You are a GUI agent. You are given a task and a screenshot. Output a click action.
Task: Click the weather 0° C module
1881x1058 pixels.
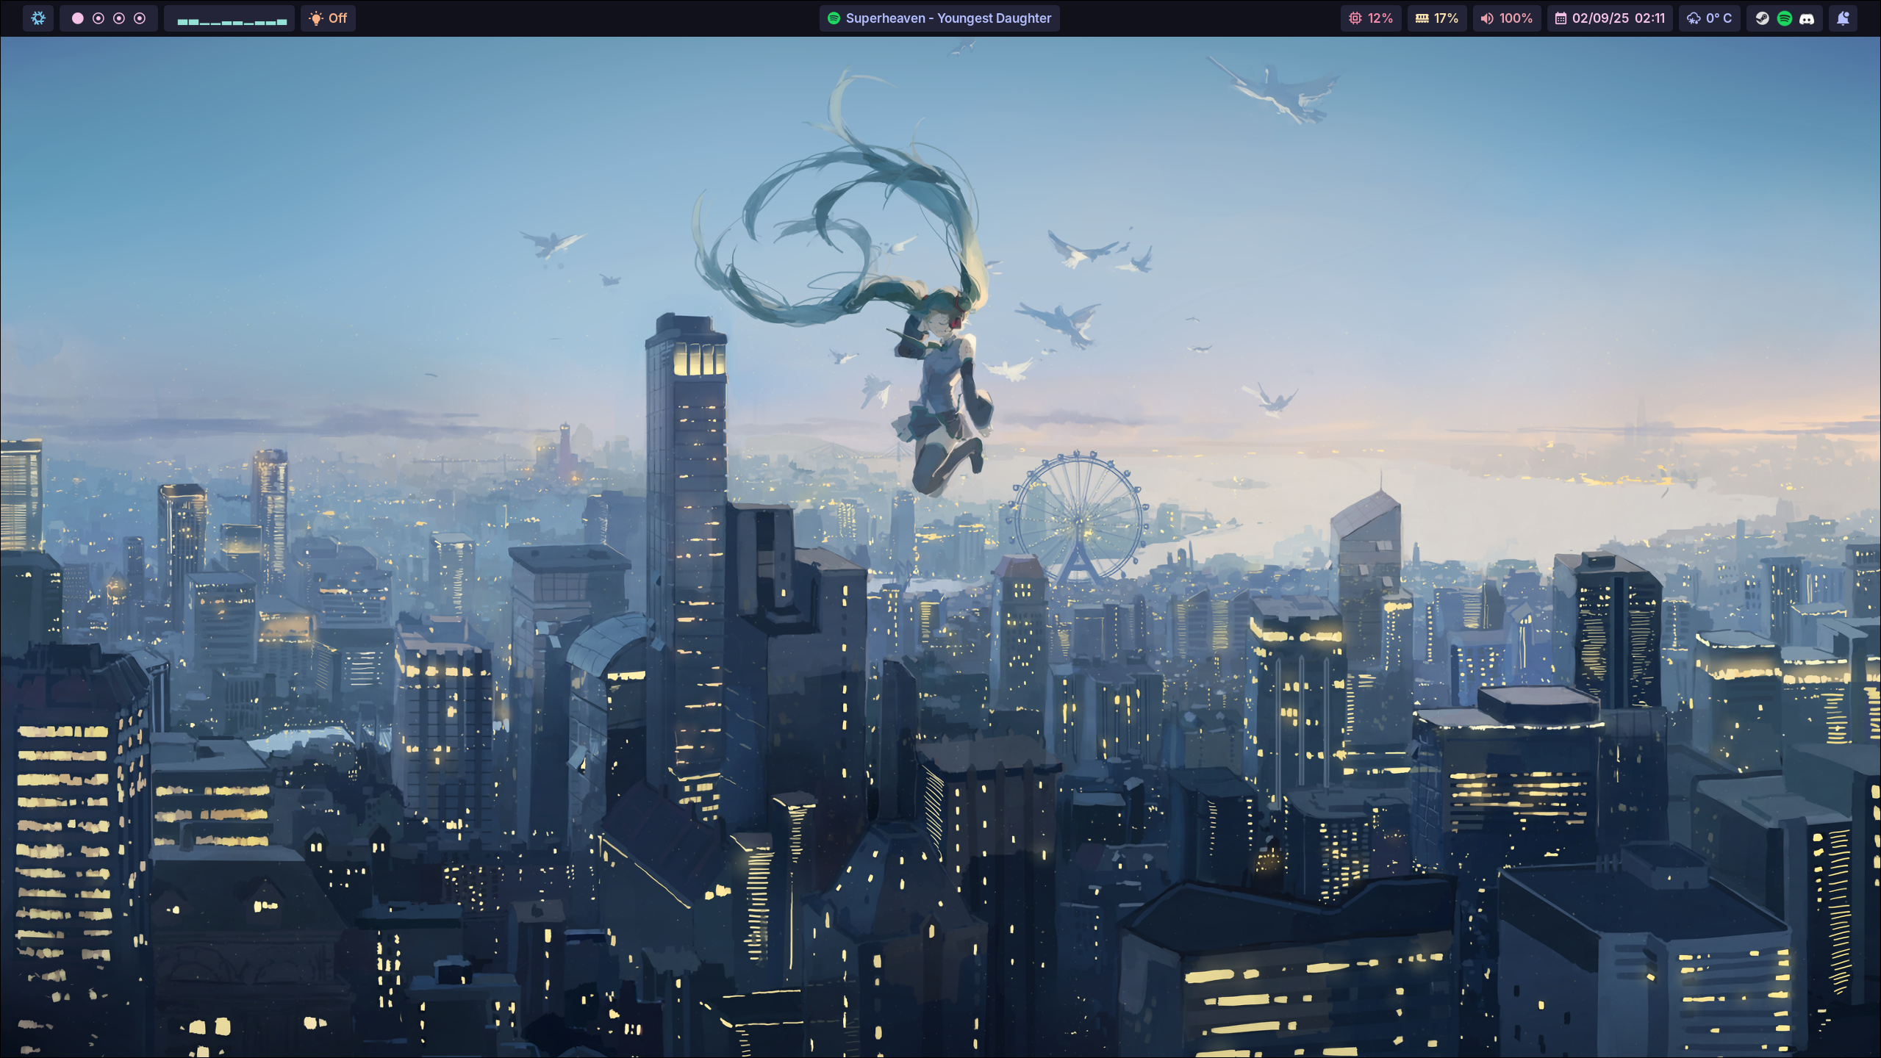coord(1710,18)
